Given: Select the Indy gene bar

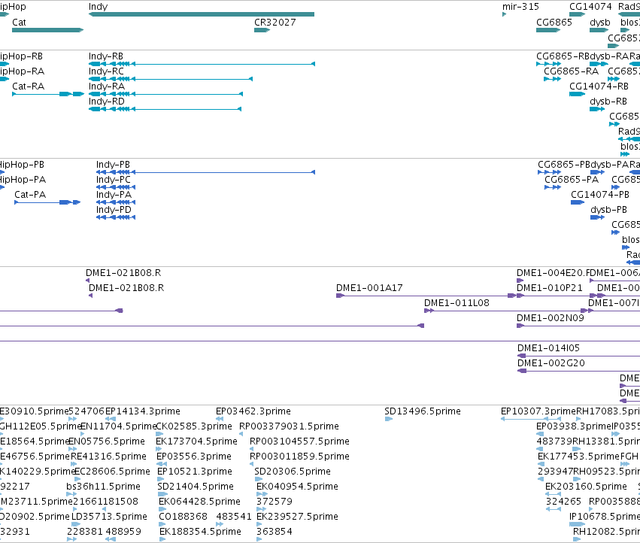Looking at the screenshot, I should click(202, 14).
